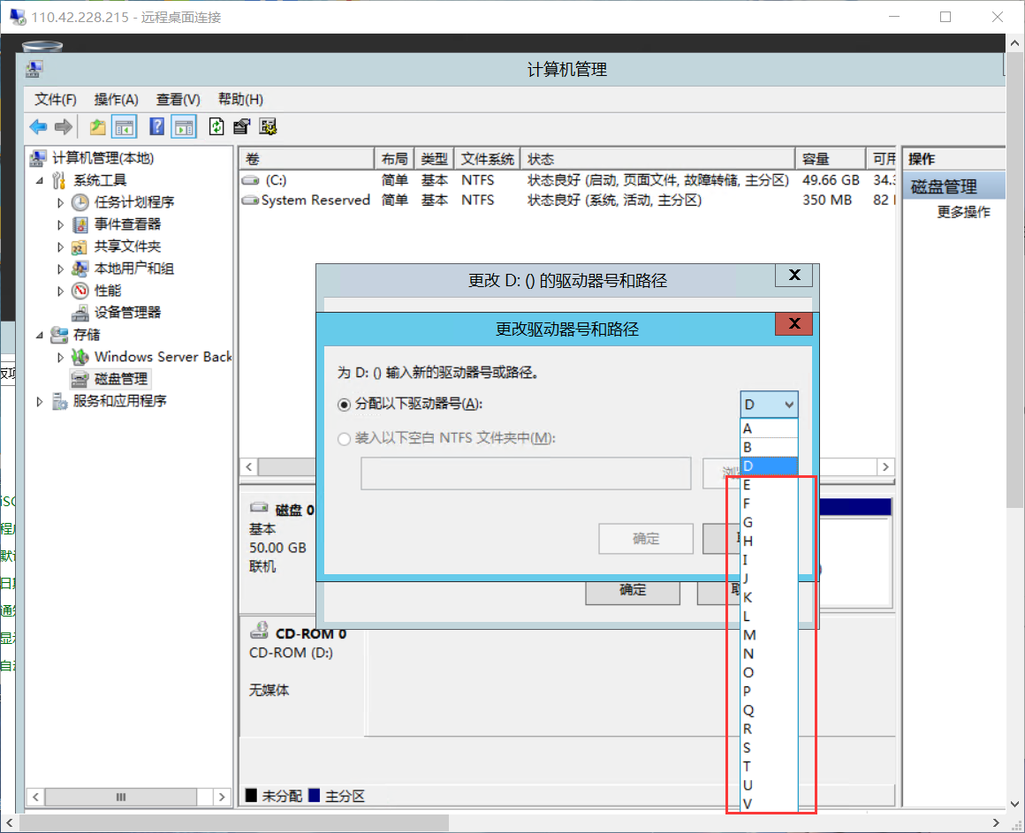Viewport: 1025px width, 833px height.
Task: Open the 操作(A) menu
Action: point(116,99)
